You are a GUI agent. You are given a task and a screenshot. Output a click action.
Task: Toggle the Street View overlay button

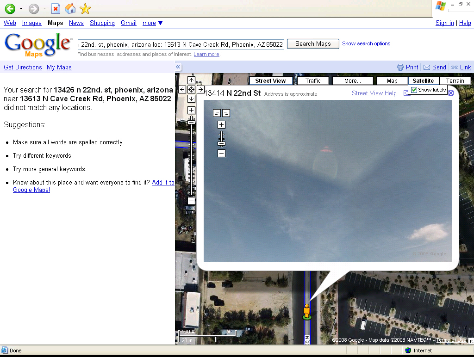270,81
